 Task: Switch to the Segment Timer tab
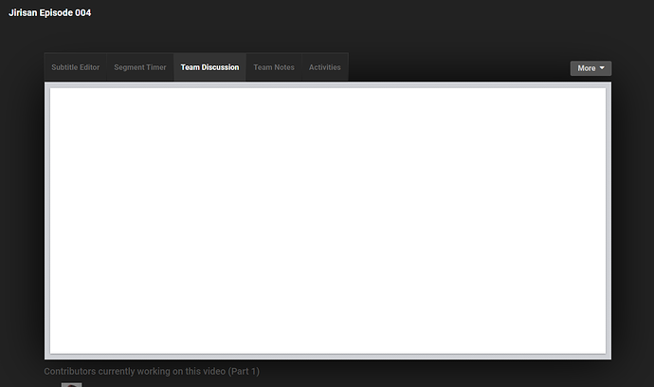pos(140,67)
